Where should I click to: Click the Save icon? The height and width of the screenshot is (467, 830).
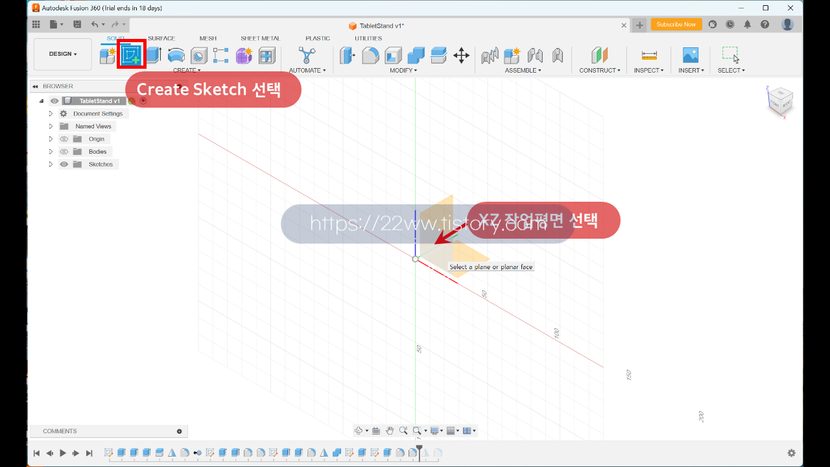[x=77, y=25]
